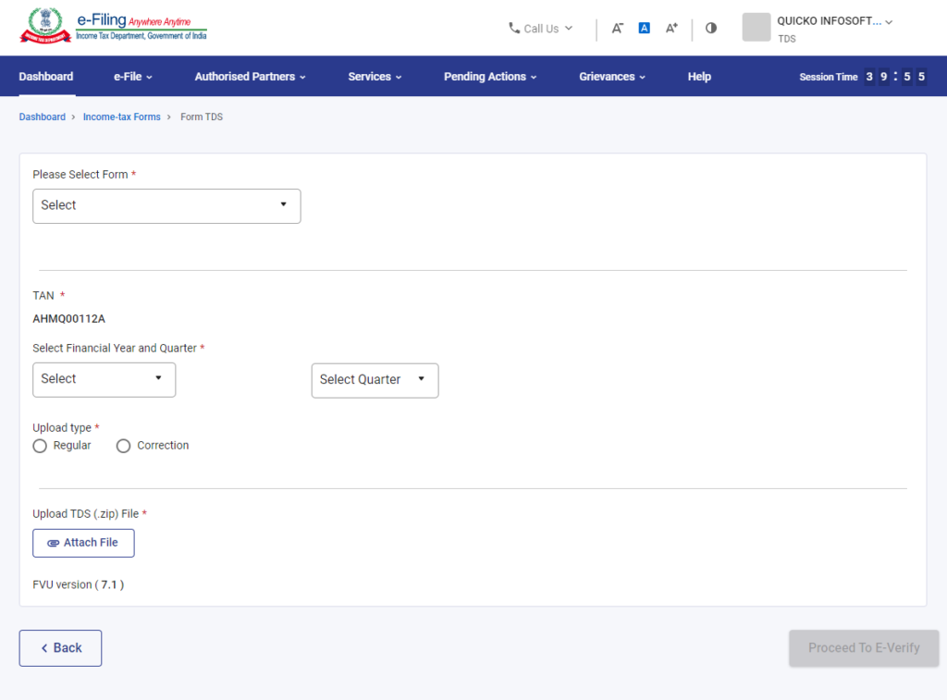Select the decrease font size icon
This screenshot has height=700, width=947.
617,29
